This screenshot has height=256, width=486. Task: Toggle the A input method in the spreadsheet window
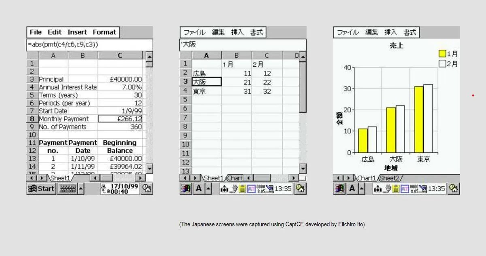pyautogui.click(x=198, y=188)
